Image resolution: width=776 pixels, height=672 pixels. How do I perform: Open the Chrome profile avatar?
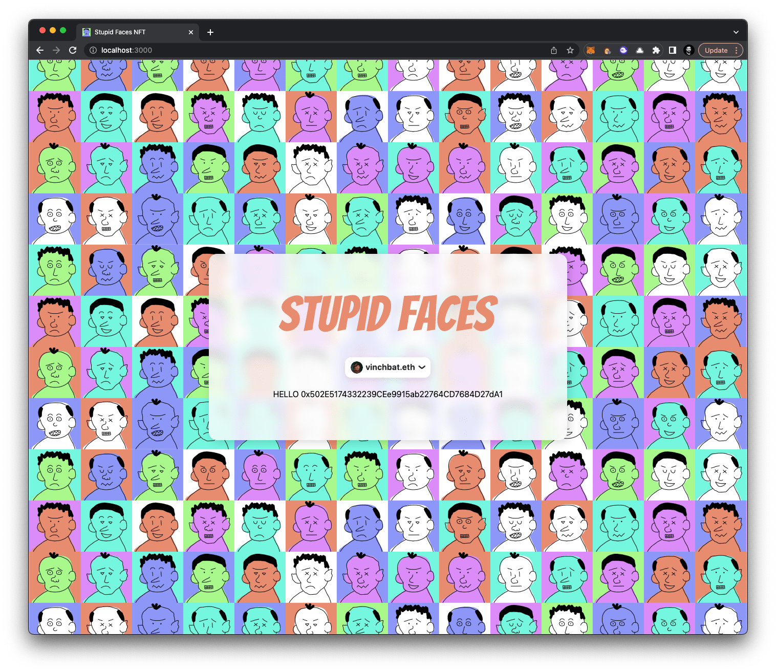[x=689, y=50]
